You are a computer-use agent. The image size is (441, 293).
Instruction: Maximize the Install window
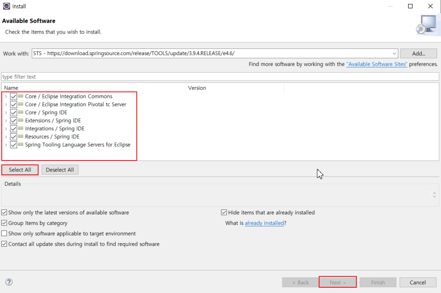coord(410,6)
